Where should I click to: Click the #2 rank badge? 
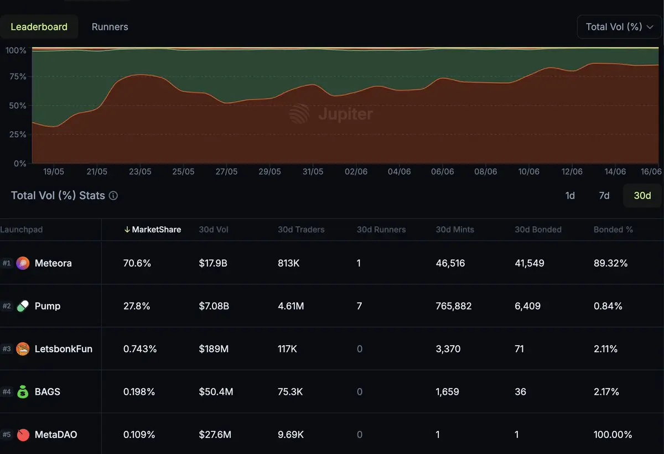[x=7, y=306]
